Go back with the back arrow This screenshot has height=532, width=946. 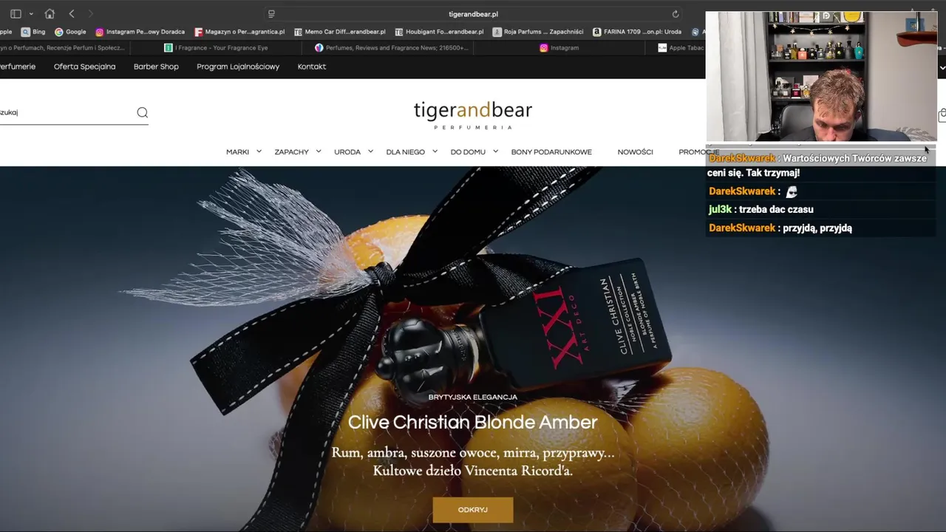point(72,14)
